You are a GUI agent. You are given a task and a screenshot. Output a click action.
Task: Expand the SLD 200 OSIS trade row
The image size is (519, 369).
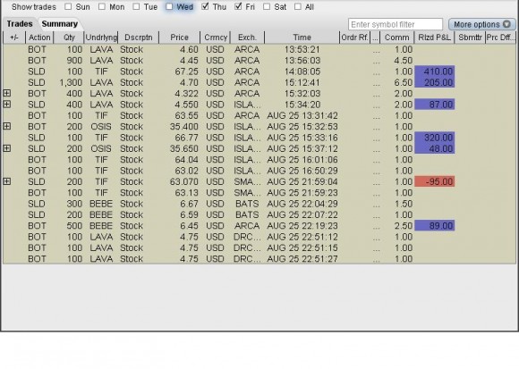click(x=6, y=148)
